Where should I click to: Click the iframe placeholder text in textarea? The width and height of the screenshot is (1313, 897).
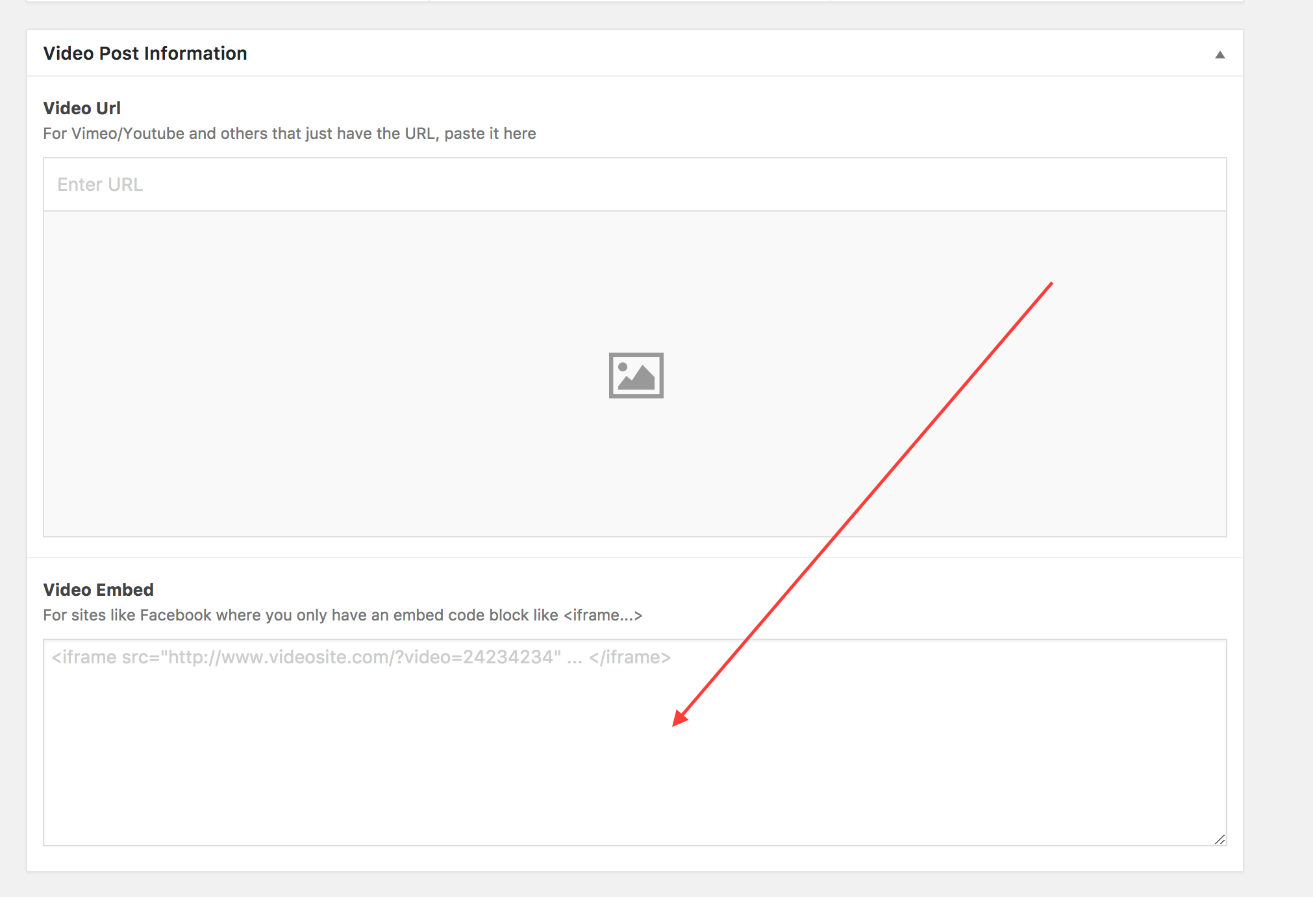[x=360, y=657]
